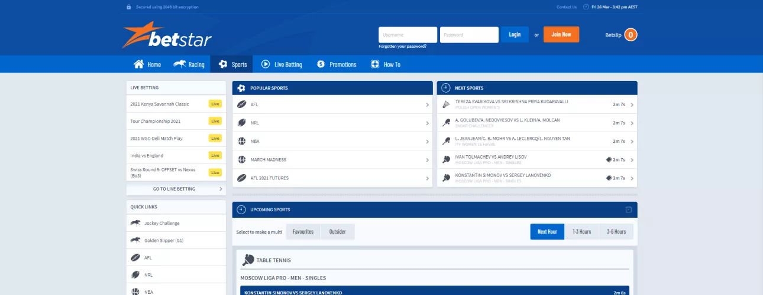Open Forgotten your password link
The width and height of the screenshot is (763, 295).
(402, 46)
